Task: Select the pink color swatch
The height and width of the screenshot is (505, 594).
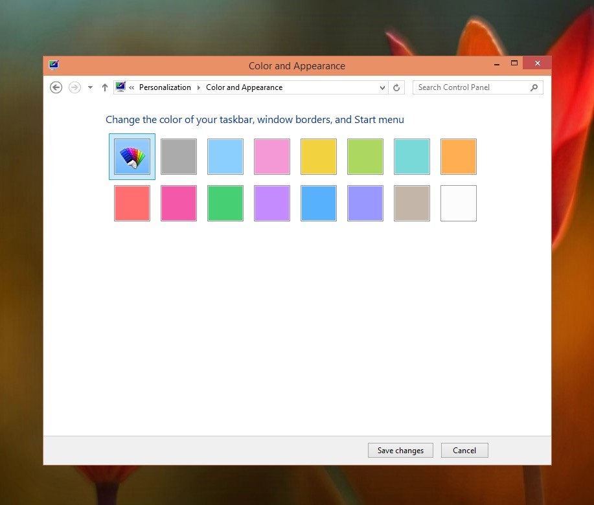Action: pyautogui.click(x=271, y=156)
